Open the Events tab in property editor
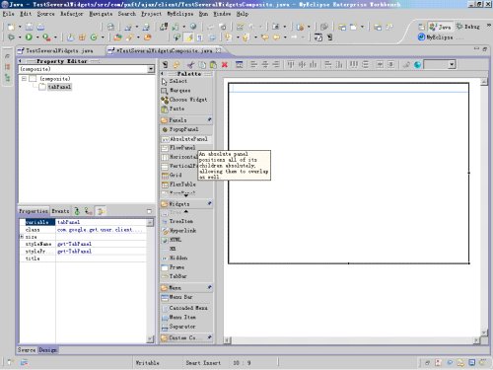493x370 pixels. point(60,211)
